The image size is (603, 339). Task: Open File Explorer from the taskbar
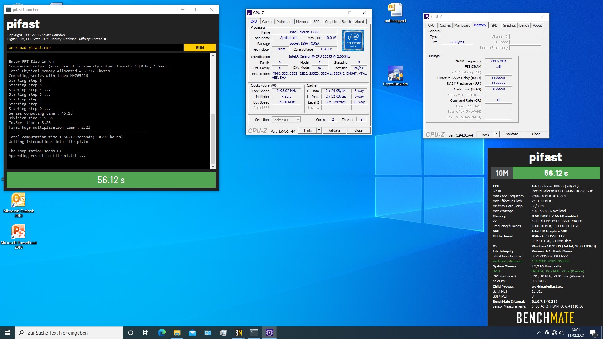[177, 333]
